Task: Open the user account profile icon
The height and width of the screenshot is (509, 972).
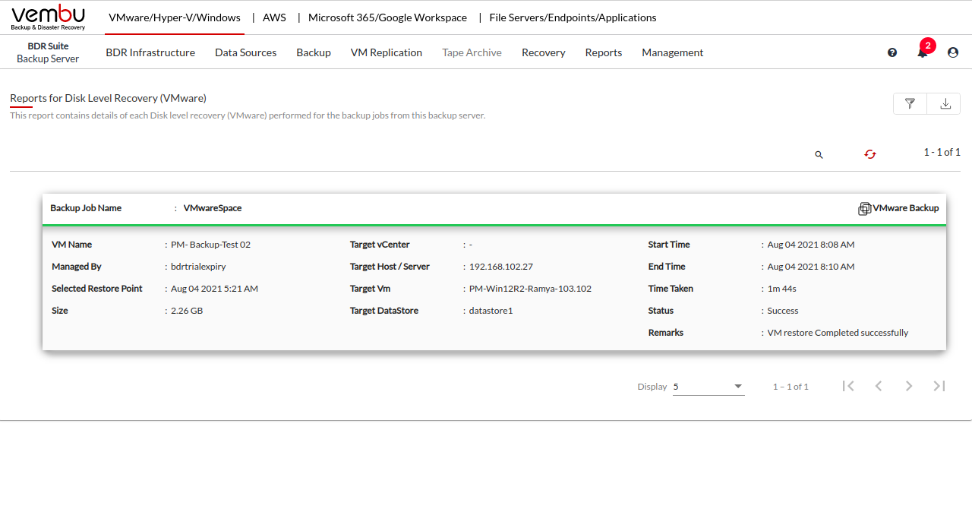Action: [x=953, y=52]
